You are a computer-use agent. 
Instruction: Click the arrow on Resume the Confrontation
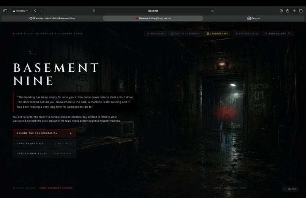(71, 133)
